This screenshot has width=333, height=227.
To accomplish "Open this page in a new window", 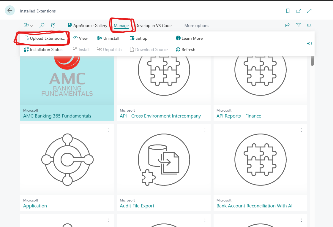I will tap(298, 11).
